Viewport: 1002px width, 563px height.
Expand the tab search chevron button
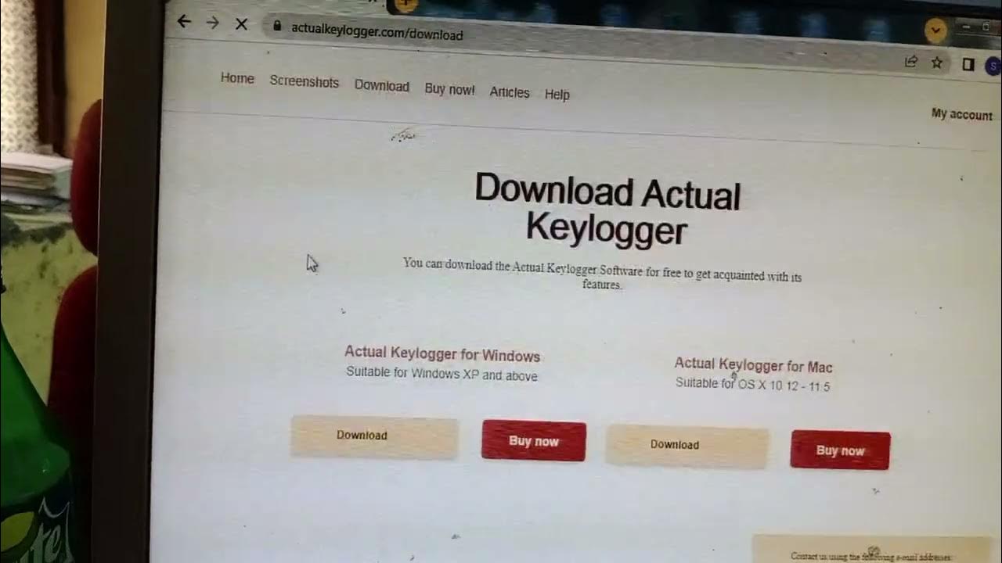935,30
